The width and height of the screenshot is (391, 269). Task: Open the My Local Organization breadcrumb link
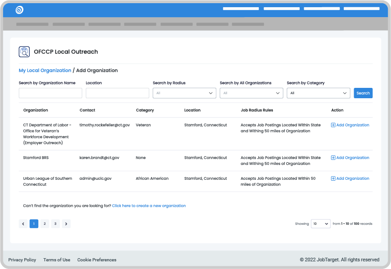45,71
